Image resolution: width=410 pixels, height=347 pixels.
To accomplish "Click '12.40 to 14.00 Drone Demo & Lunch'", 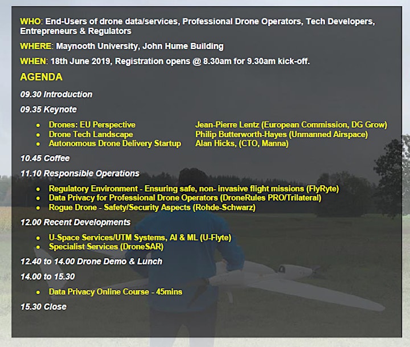I will pos(92,262).
